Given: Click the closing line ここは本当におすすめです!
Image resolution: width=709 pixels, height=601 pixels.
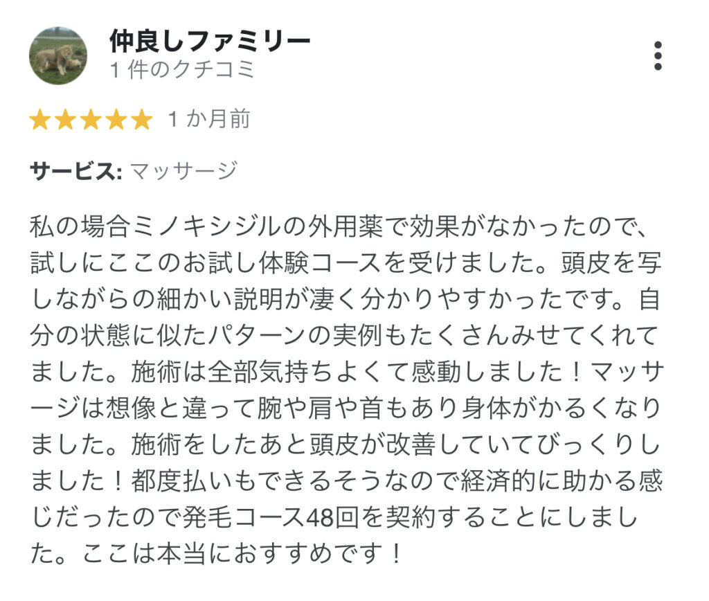Looking at the screenshot, I should coord(242,553).
